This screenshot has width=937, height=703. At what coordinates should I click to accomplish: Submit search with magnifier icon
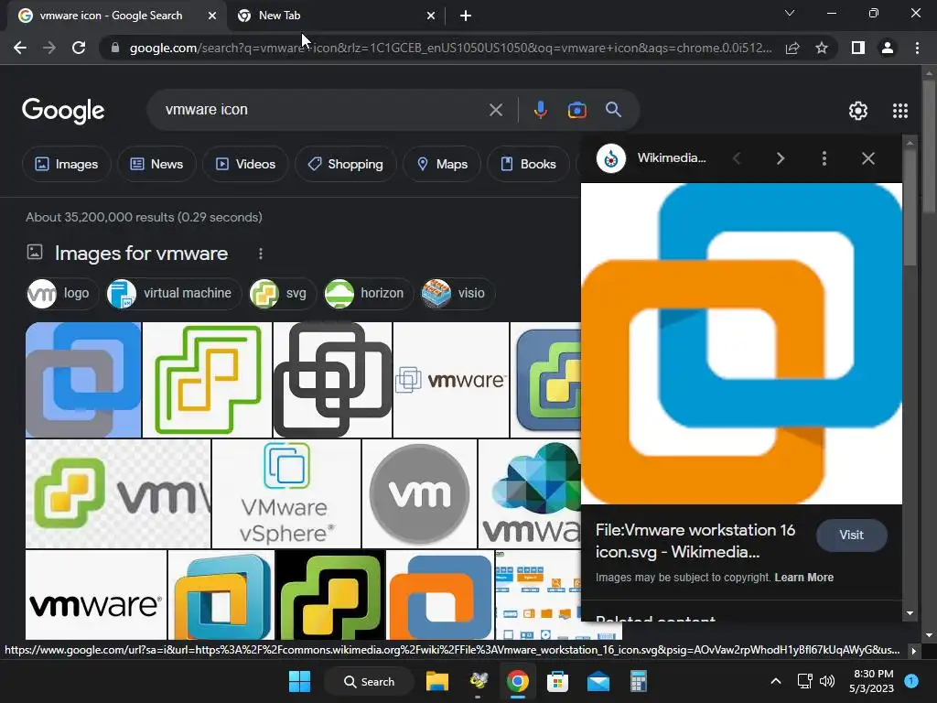[x=613, y=110]
